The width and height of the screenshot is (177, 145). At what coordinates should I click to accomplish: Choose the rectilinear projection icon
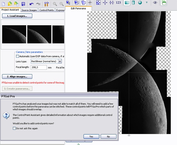(127, 3)
